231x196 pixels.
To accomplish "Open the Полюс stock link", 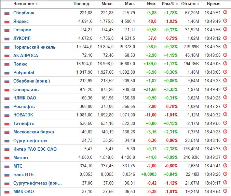I will pyautogui.click(x=20, y=64).
